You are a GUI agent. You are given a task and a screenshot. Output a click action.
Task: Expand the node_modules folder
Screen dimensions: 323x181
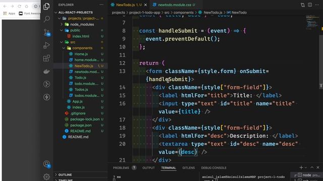tap(80, 24)
